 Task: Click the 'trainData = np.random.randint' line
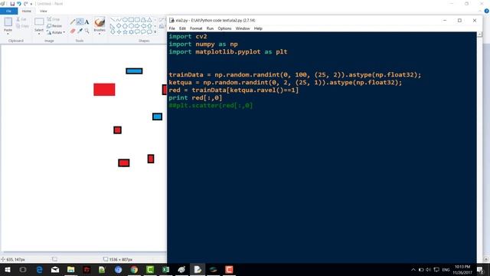295,75
